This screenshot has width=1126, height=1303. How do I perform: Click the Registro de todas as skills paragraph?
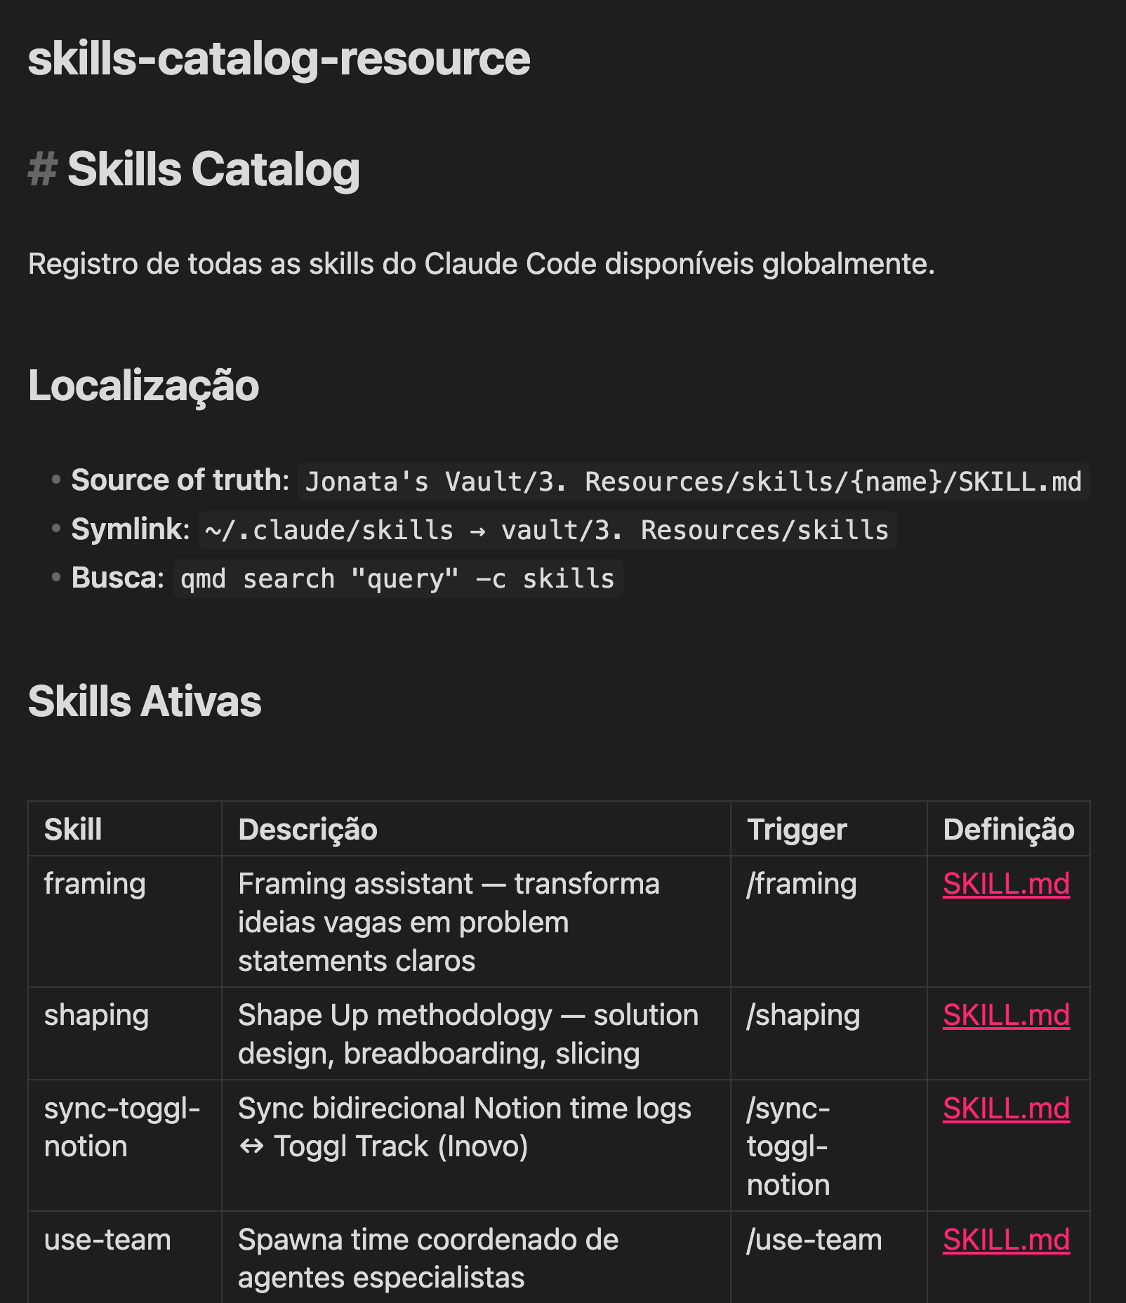[481, 265]
